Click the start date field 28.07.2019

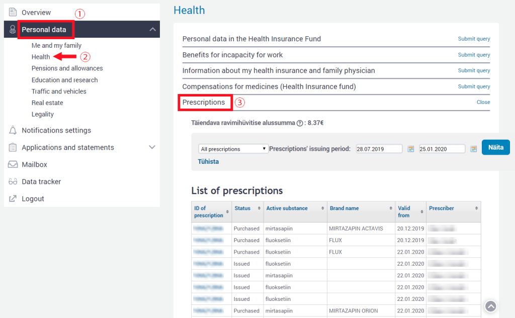coord(379,149)
